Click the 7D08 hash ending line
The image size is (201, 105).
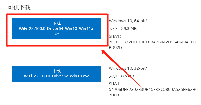pos(115,95)
